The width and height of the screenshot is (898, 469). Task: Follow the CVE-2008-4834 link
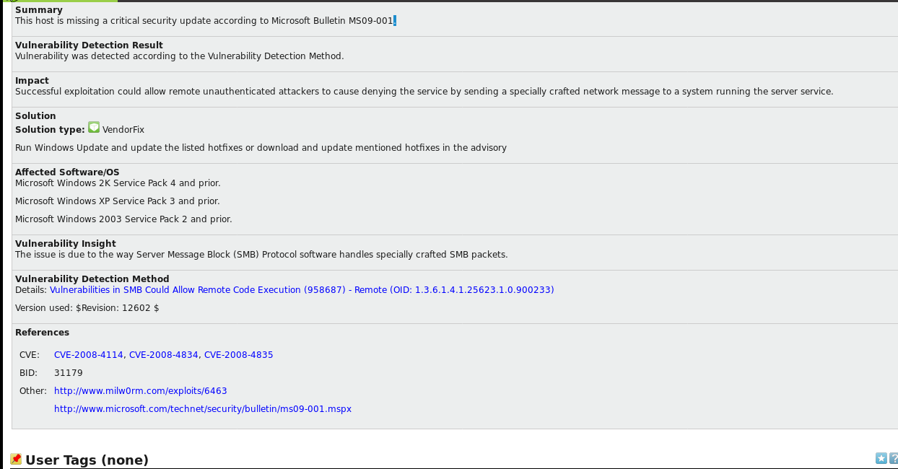pyautogui.click(x=164, y=355)
